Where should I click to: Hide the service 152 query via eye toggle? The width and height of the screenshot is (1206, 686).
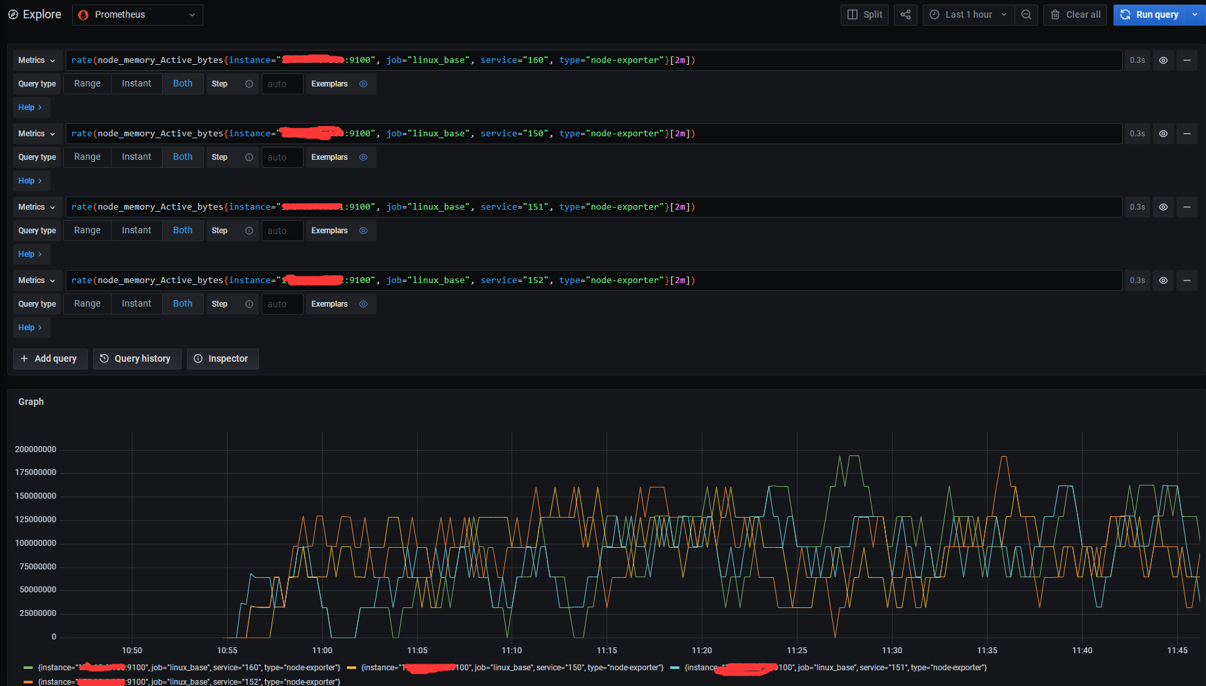click(x=1163, y=280)
